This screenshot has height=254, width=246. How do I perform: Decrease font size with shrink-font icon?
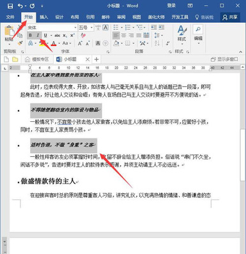click(x=87, y=44)
